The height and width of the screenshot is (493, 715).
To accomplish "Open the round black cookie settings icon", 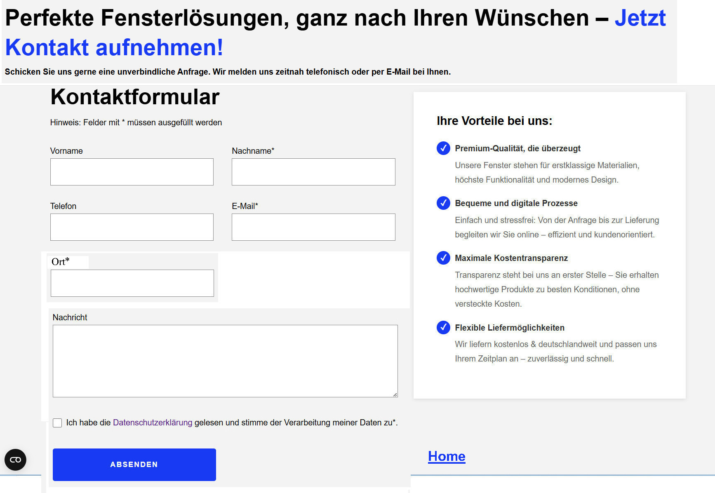I will tap(15, 460).
